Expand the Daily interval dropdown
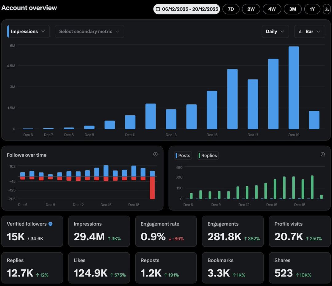The image size is (332, 286). 275,32
